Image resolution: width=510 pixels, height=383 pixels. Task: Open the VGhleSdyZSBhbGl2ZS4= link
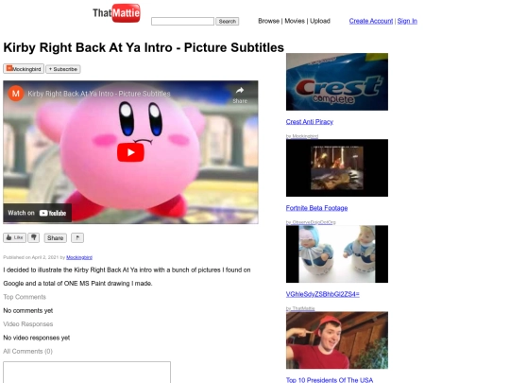pyautogui.click(x=323, y=294)
